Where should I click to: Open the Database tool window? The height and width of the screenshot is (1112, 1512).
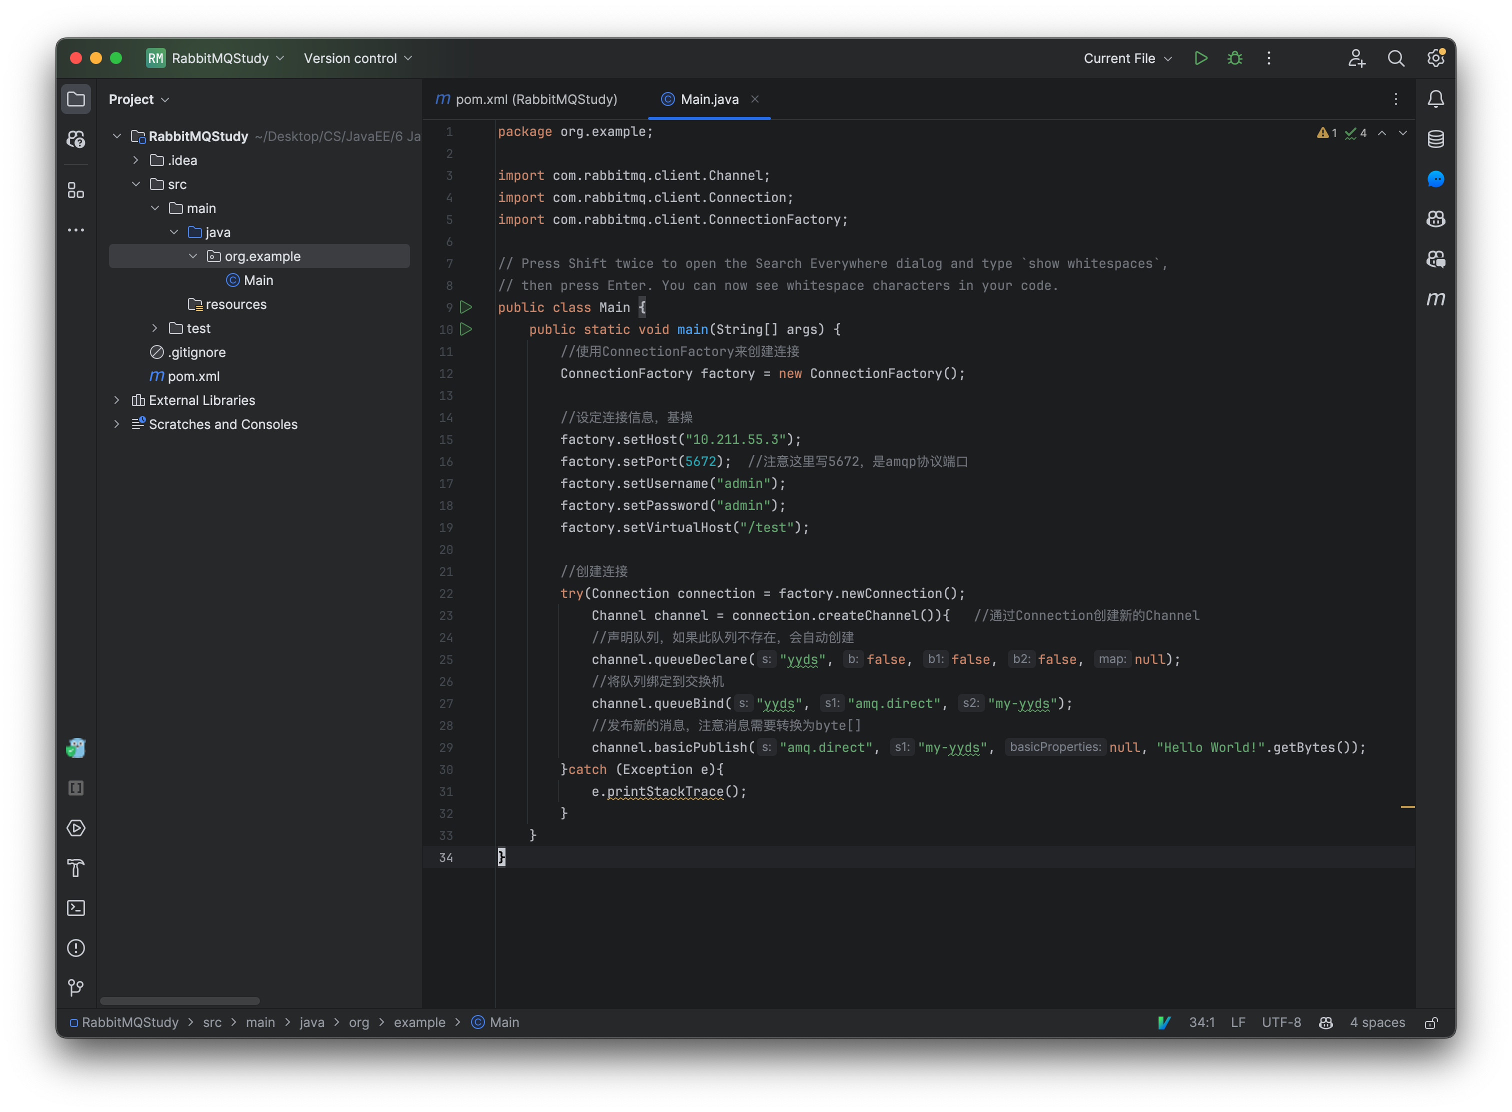pyautogui.click(x=1435, y=139)
